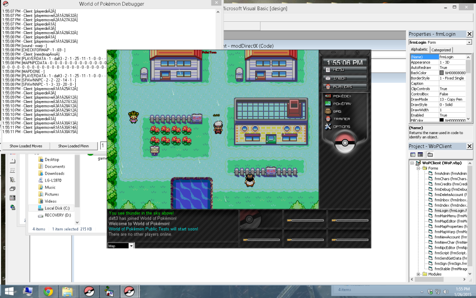476x298 pixels.
Task: Select frmChars in the project tree
Action: [x=448, y=179]
